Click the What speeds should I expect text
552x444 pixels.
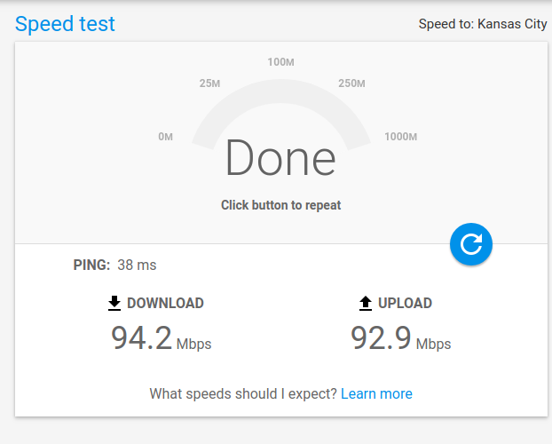coord(244,393)
